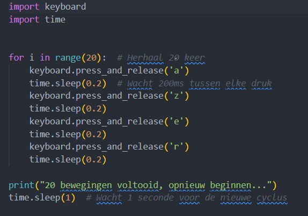
Task: Click the word "tussen" in the comment
Action: pyautogui.click(x=204, y=84)
